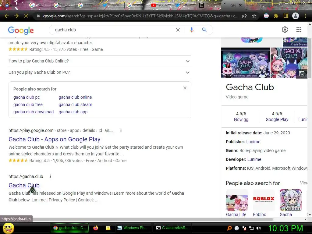Open 'gacha club online' related search

(75, 97)
